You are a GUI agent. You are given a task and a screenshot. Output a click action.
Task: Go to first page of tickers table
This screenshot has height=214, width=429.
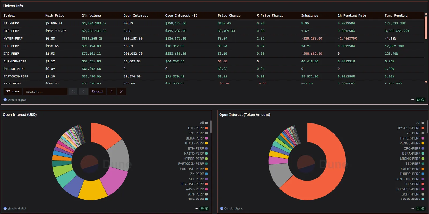[73, 91]
